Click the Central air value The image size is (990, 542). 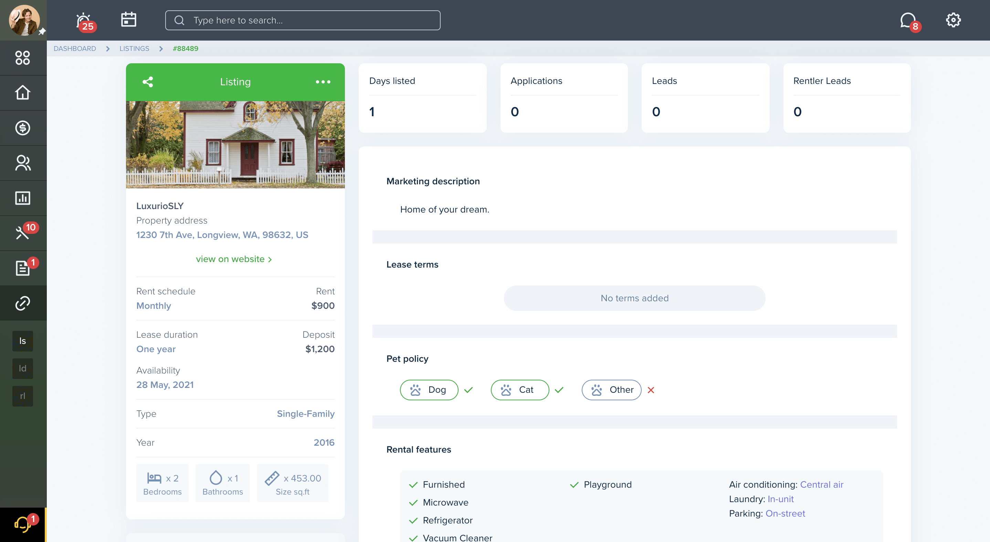tap(822, 485)
